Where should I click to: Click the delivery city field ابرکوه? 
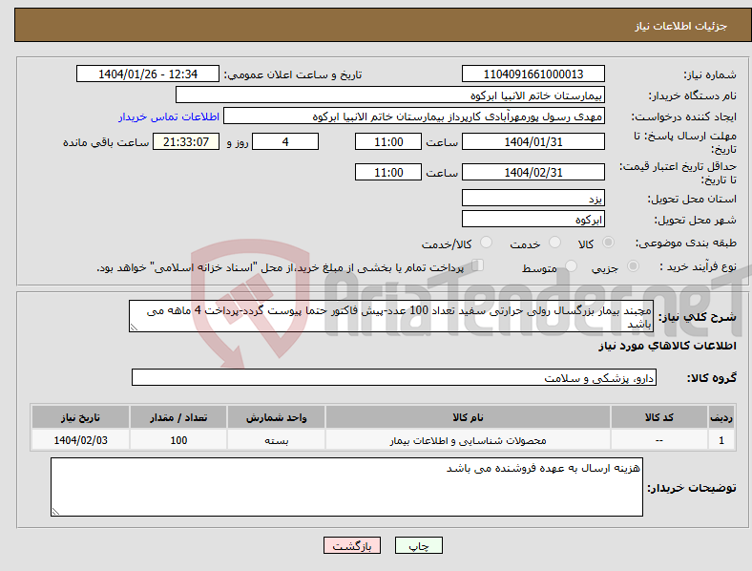coord(533,220)
